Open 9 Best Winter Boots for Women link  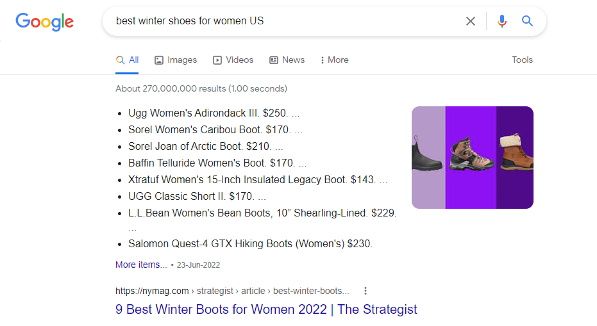point(266,309)
